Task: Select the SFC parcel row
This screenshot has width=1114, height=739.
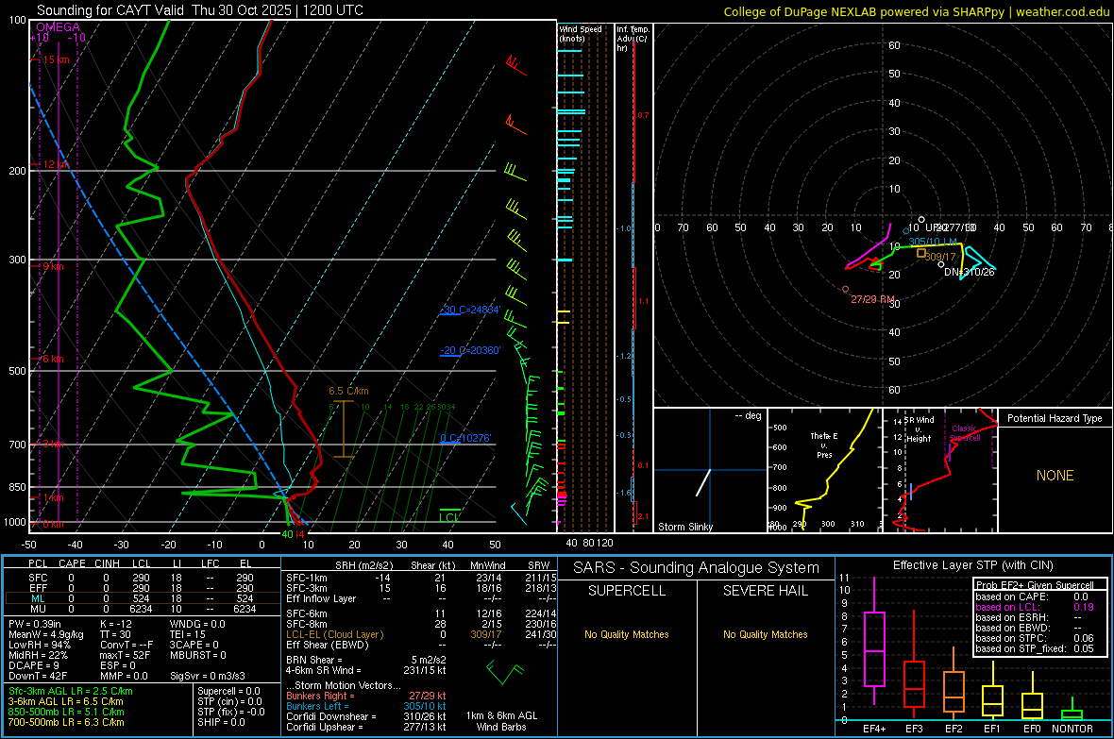Action: pyautogui.click(x=142, y=578)
